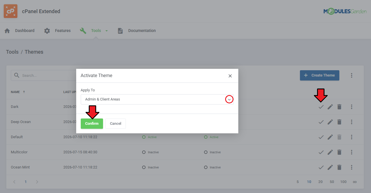Image resolution: width=371 pixels, height=193 pixels.
Task: Edit the Deep Ocean theme
Action: point(330,122)
